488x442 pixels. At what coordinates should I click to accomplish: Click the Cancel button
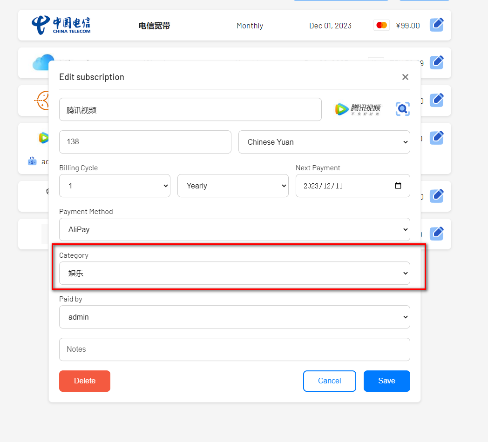click(x=329, y=381)
